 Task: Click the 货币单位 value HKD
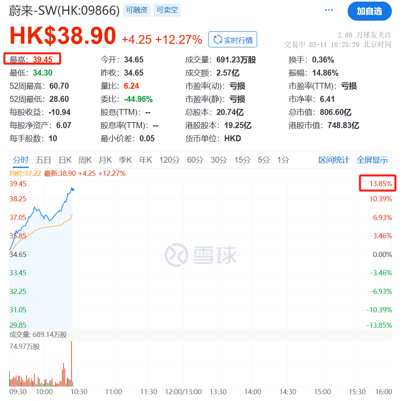tap(232, 138)
